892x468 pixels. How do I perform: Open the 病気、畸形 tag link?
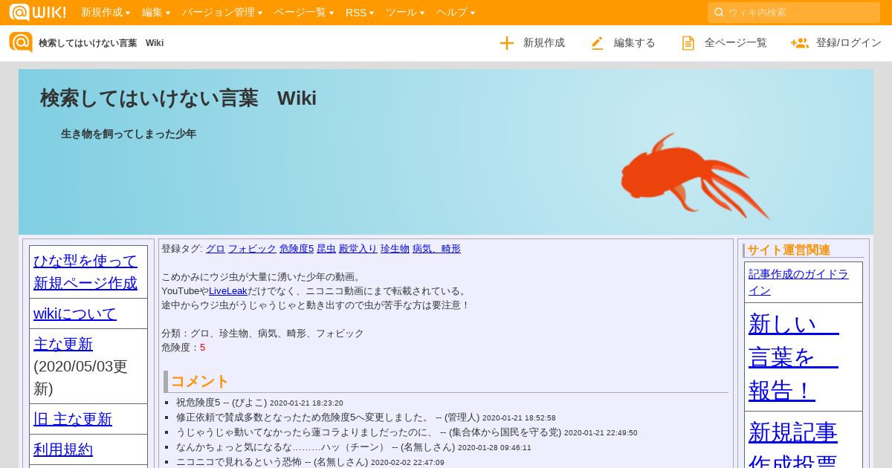click(x=436, y=249)
